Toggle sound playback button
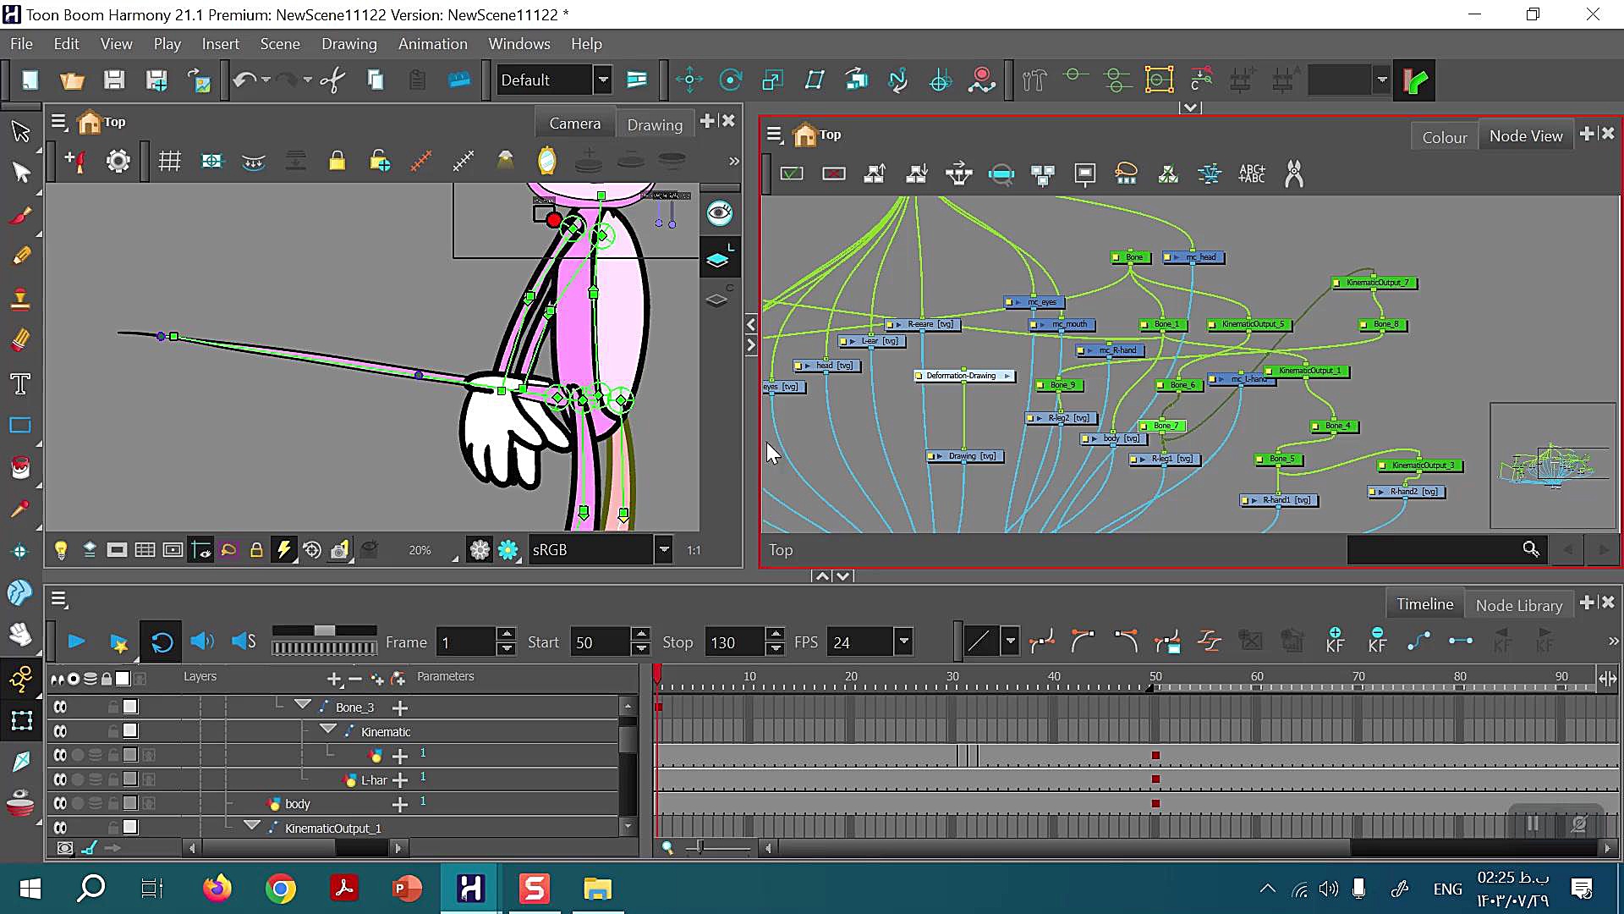 coord(201,641)
